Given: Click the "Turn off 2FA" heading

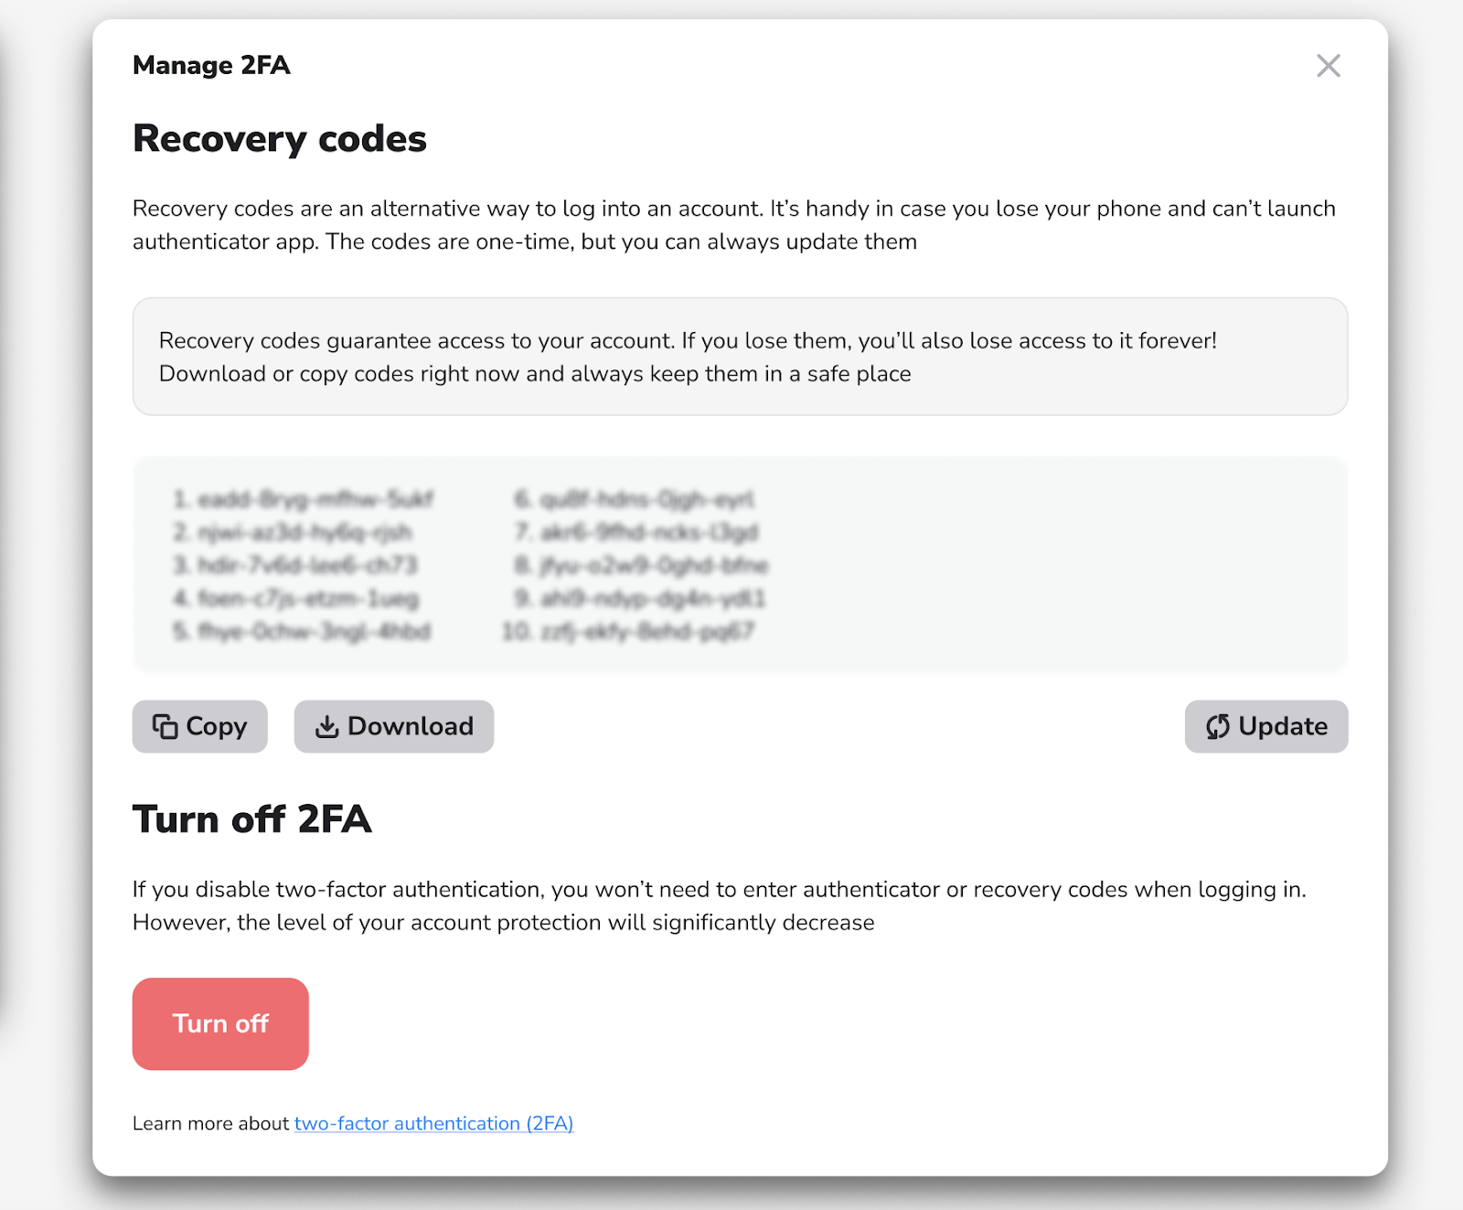Looking at the screenshot, I should pyautogui.click(x=252, y=819).
